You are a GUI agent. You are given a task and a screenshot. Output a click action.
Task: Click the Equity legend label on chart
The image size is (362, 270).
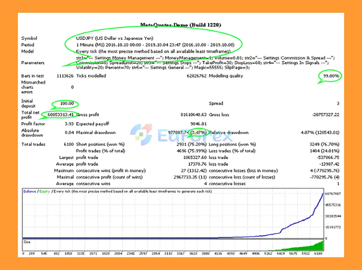[x=45, y=191]
